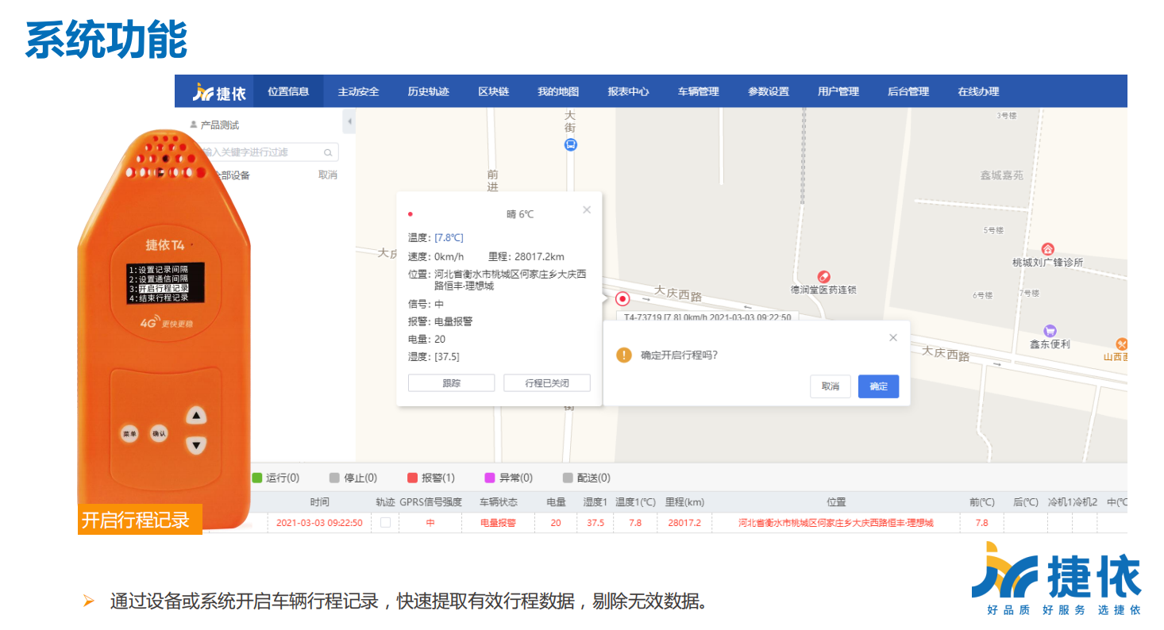Screen dimensions: 1164x630
Task: Toggle the 轨迹 checkbox in table row
Action: click(385, 523)
